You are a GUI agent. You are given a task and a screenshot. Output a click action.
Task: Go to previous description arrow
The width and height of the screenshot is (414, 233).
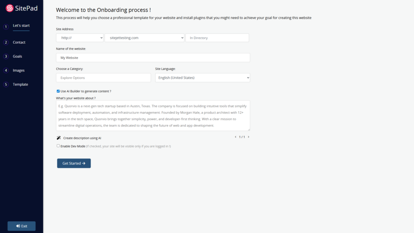[236, 137]
